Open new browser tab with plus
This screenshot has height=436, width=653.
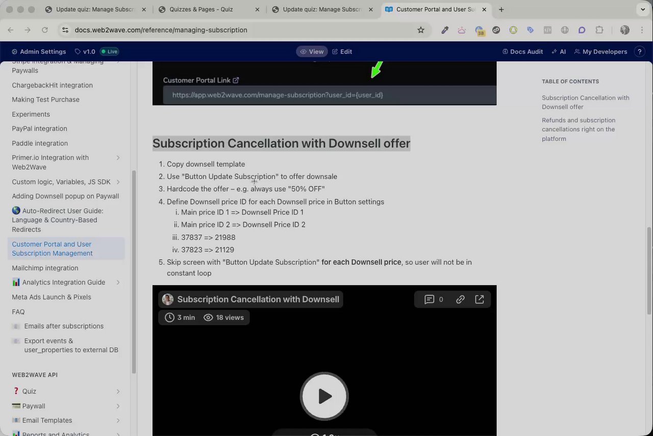[x=501, y=9]
